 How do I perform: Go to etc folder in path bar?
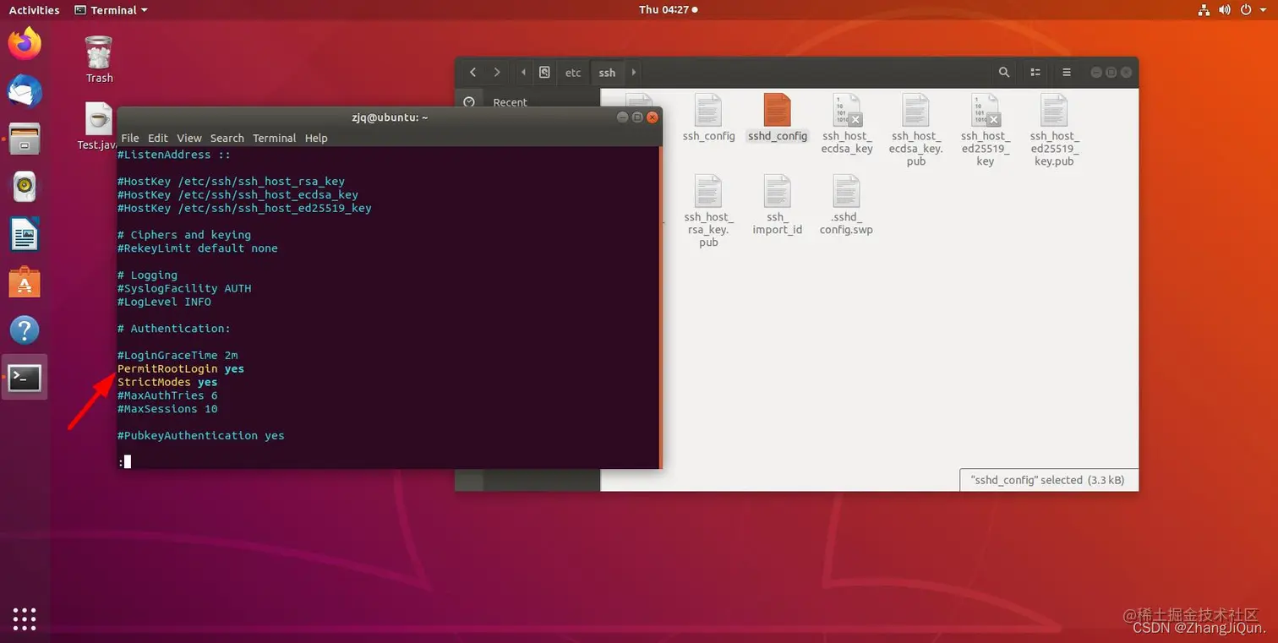pyautogui.click(x=573, y=73)
